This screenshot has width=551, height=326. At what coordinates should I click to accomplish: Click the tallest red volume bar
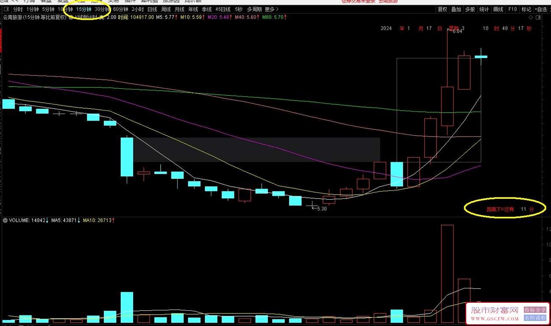tap(447, 274)
